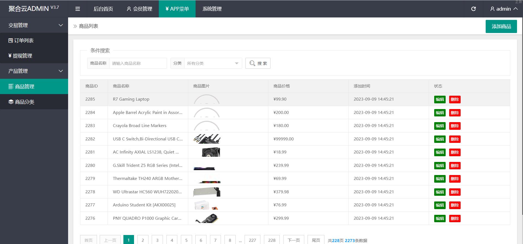Click the refresh icon in the top bar
Image resolution: width=523 pixels, height=244 pixels.
pyautogui.click(x=473, y=9)
